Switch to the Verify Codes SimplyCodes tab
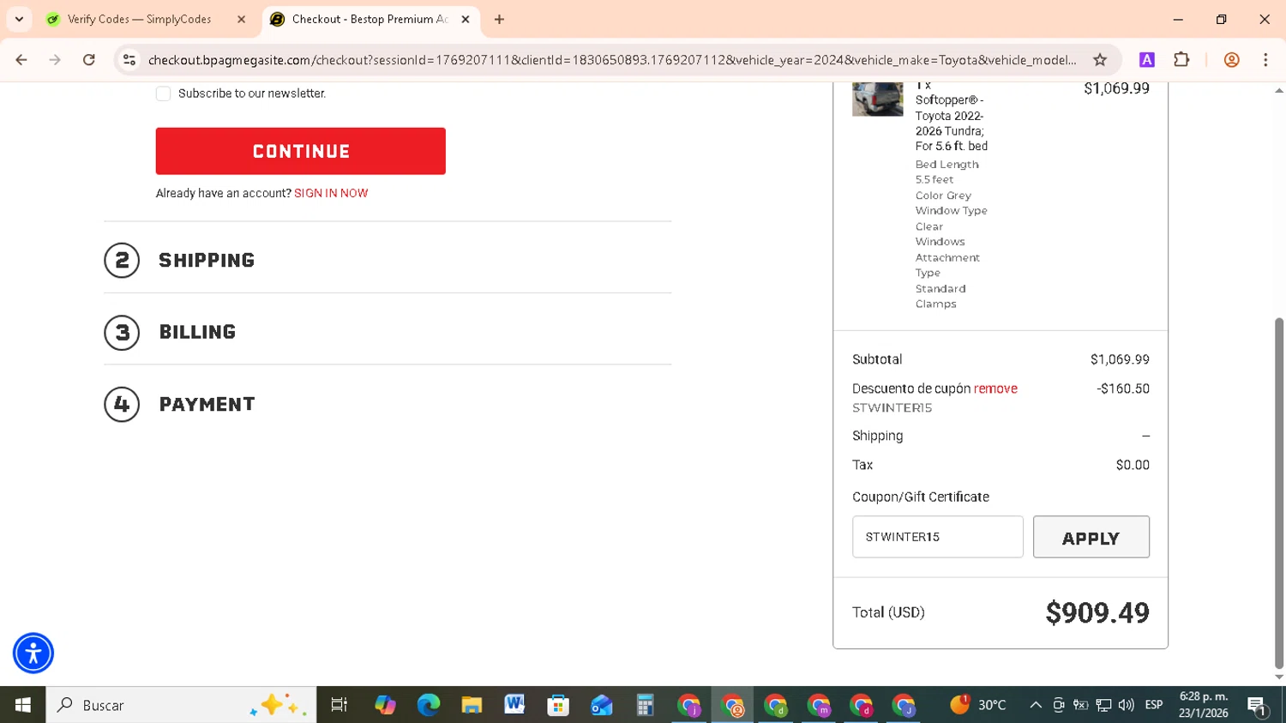Screen dimensions: 1286x723 tap(140, 19)
